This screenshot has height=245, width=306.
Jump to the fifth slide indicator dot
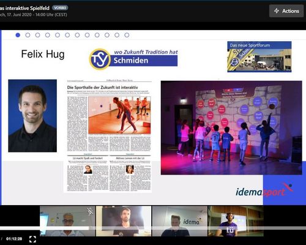click(58, 35)
